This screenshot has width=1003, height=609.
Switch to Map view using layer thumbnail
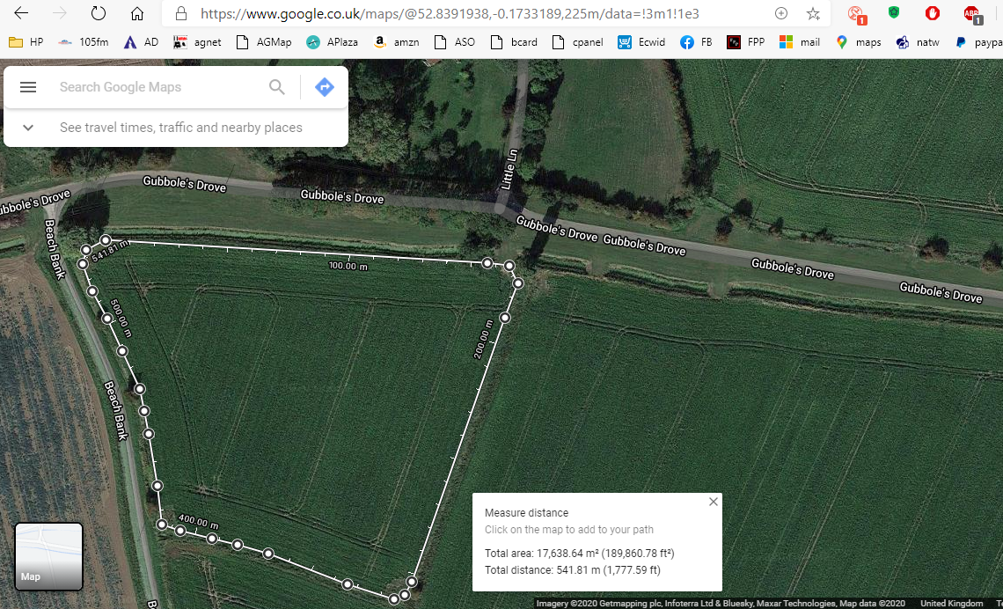[x=49, y=556]
